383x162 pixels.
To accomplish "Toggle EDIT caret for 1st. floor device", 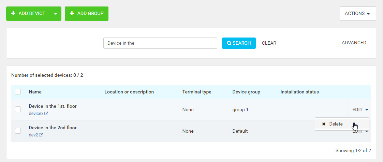I will [367, 110].
